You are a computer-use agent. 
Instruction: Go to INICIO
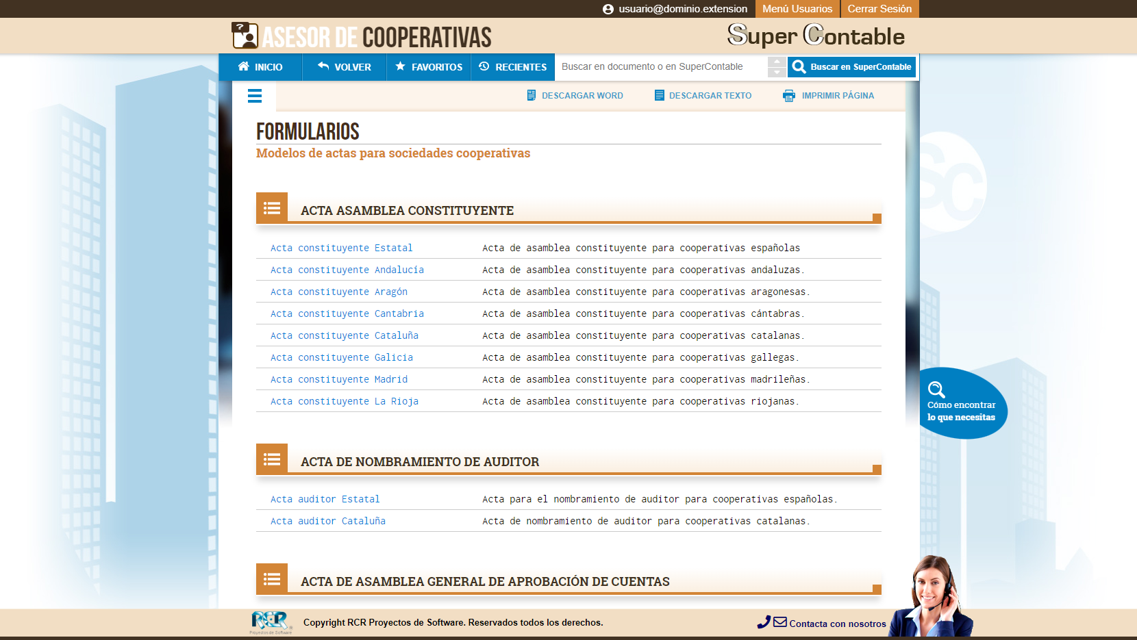click(x=260, y=67)
